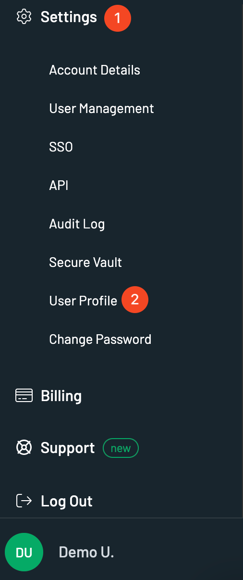This screenshot has height=580, width=243.
Task: Click the green "new" badge beside Support
Action: [121, 448]
